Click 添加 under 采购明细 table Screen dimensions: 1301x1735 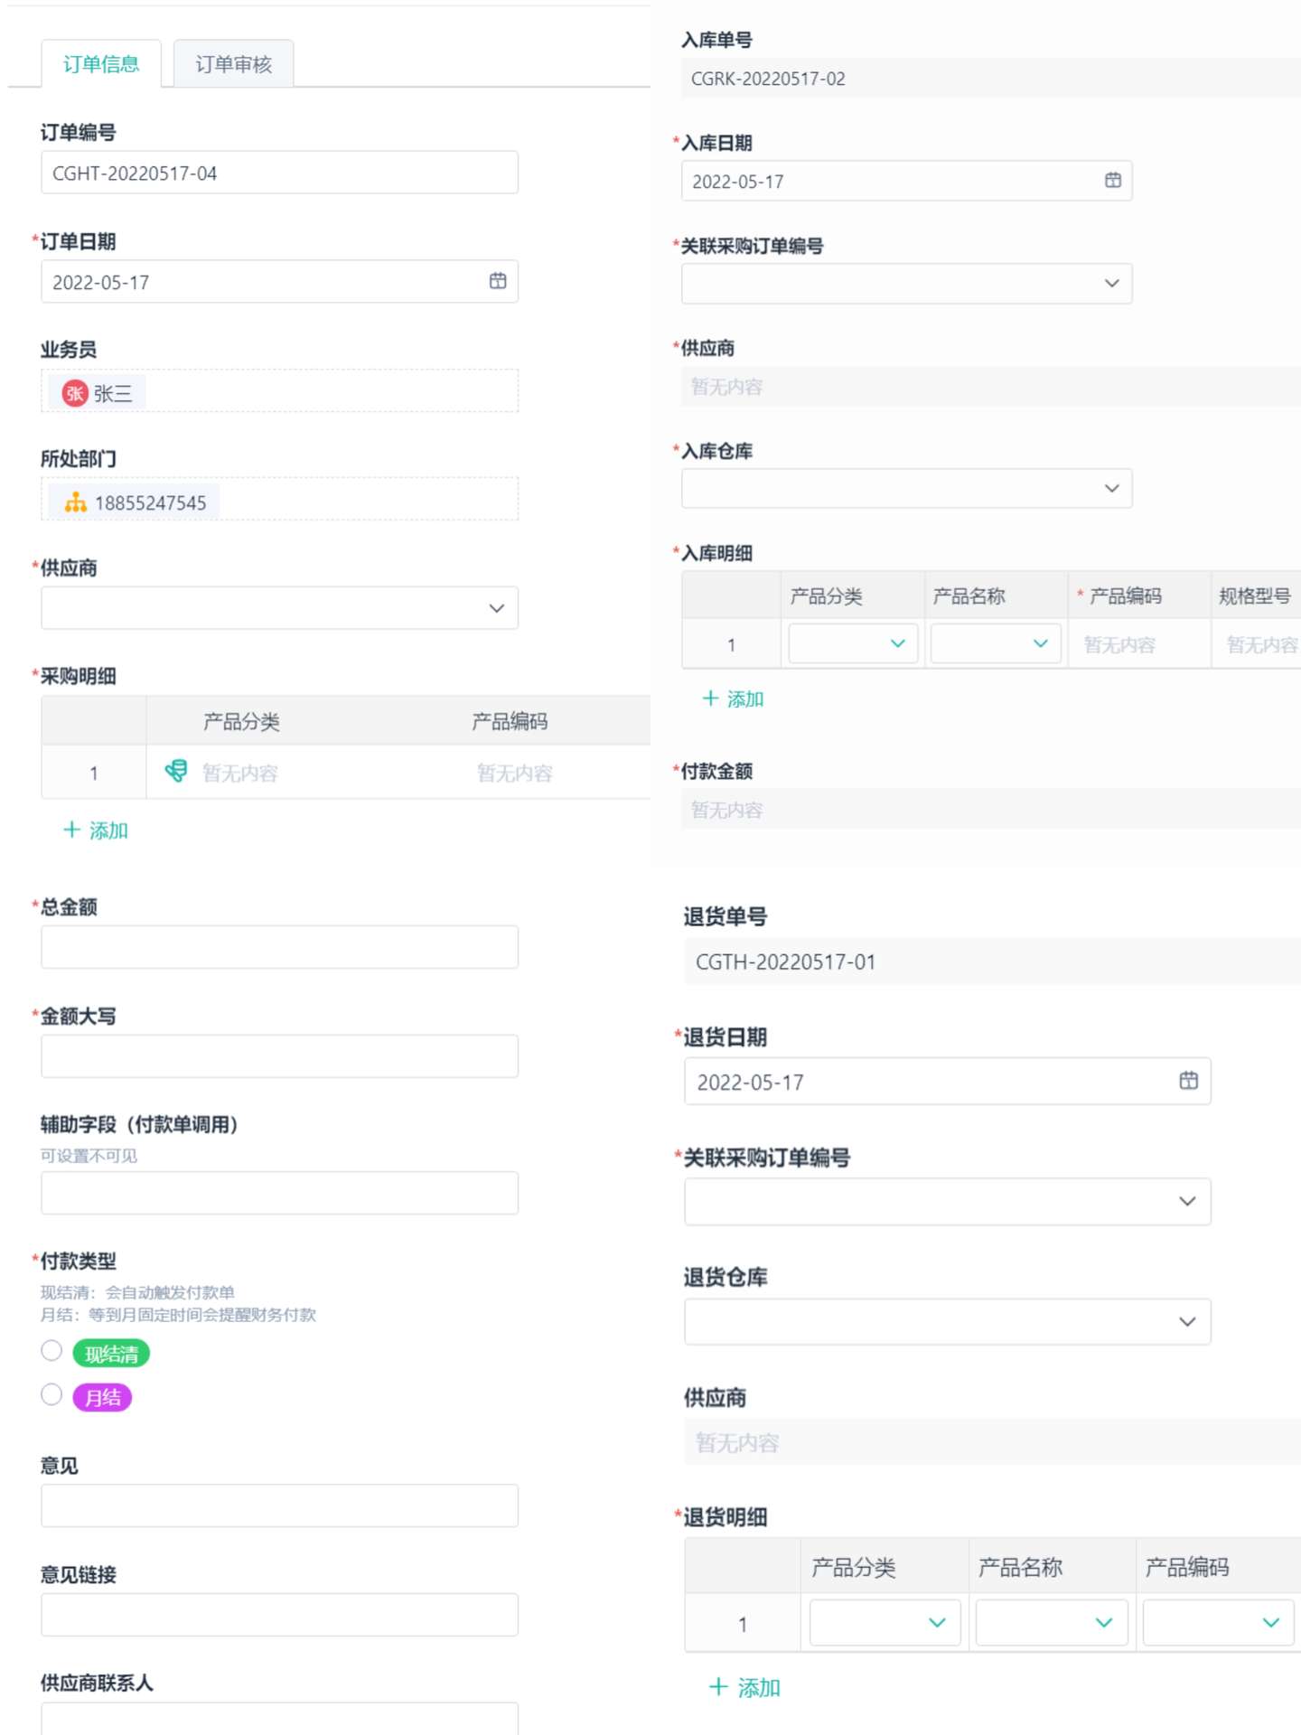(x=96, y=830)
